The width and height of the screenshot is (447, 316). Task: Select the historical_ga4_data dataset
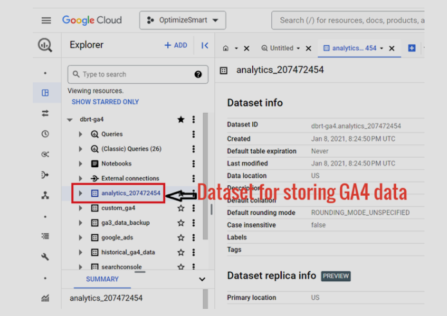pyautogui.click(x=128, y=252)
